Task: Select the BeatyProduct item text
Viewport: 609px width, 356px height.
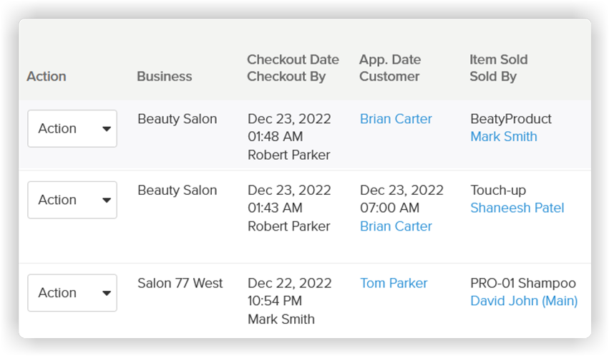Action: 511,120
